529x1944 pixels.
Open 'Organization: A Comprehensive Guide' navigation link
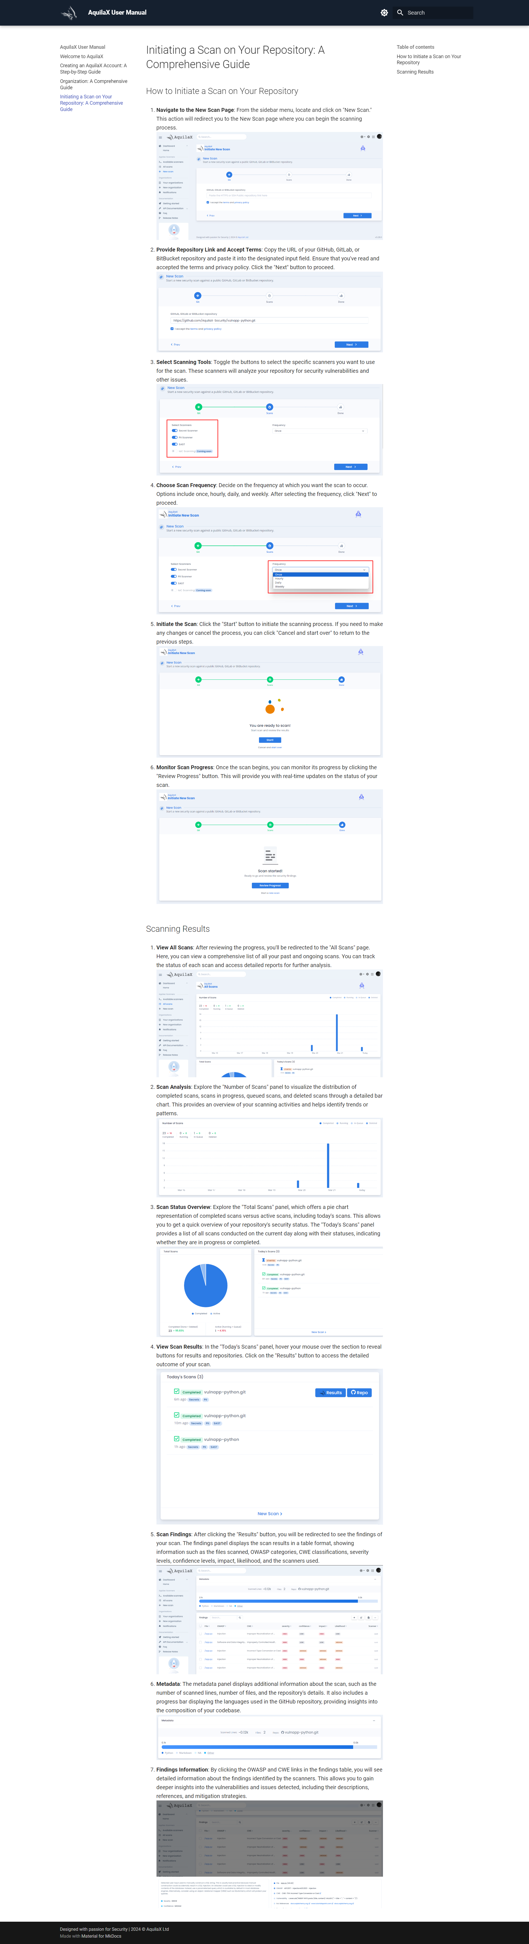(x=94, y=85)
